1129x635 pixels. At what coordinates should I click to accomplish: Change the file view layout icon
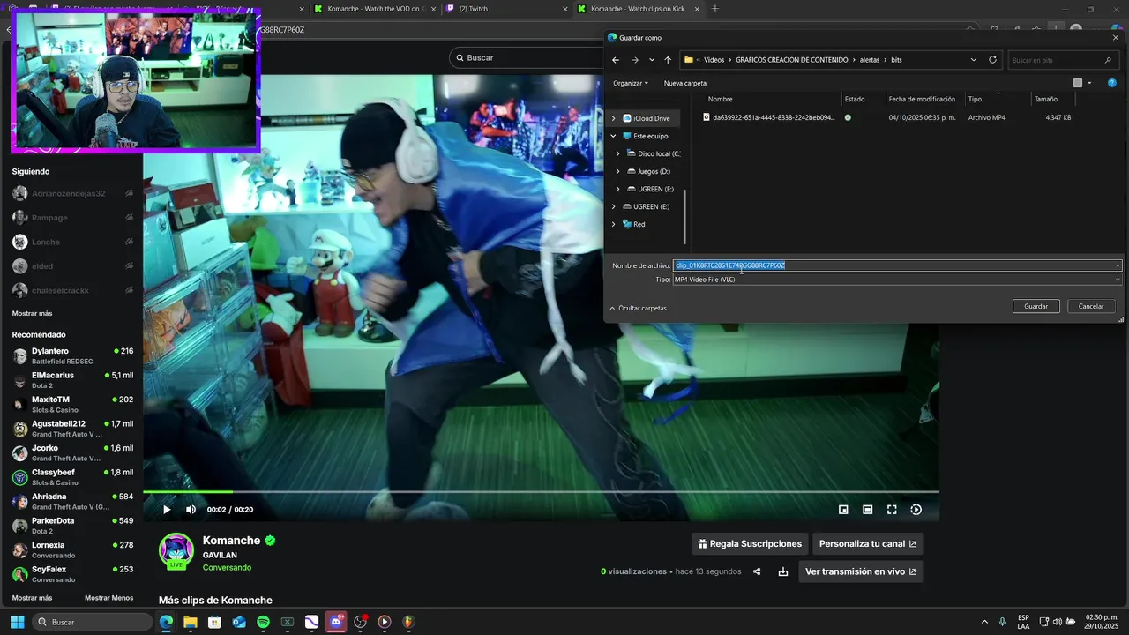coord(1077,83)
